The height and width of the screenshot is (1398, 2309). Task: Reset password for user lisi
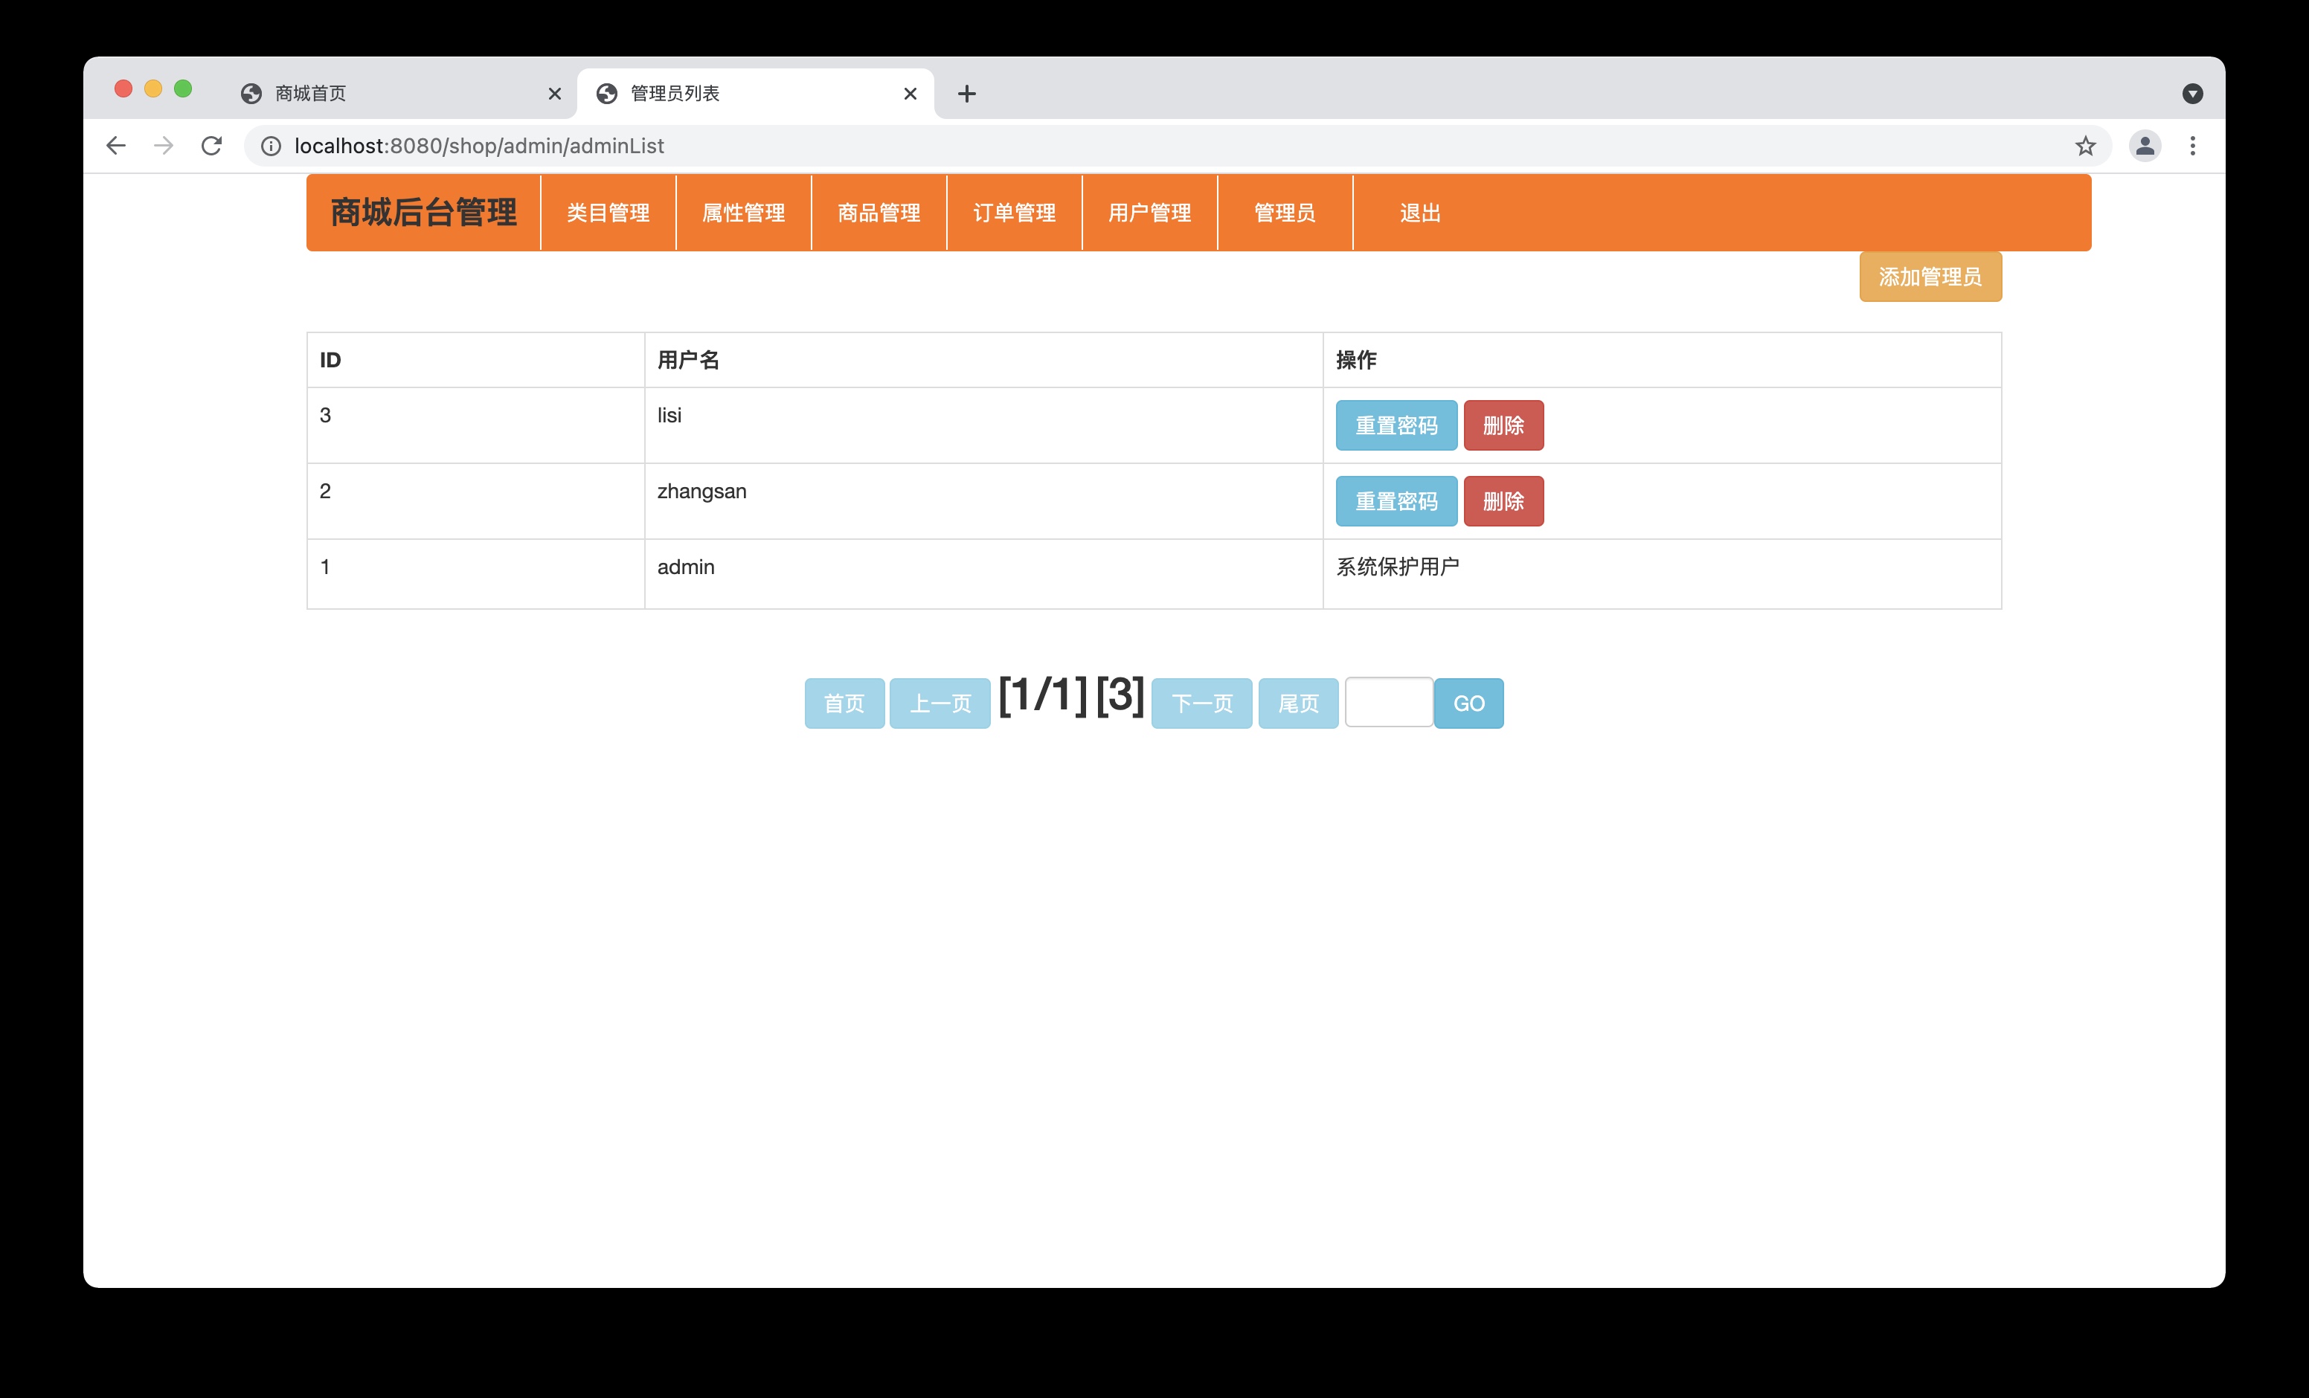[x=1396, y=425]
